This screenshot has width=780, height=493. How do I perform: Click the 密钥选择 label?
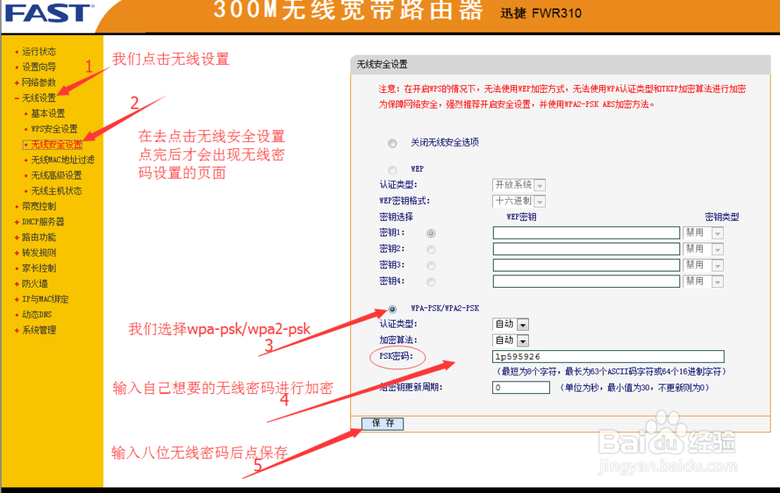click(396, 217)
